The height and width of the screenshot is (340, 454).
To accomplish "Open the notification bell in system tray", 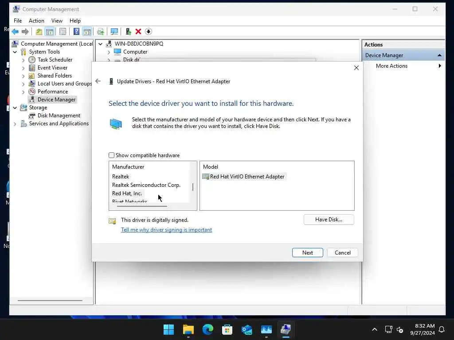I will coord(442,329).
